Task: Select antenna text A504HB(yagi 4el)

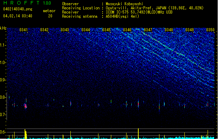Action: tap(122, 16)
